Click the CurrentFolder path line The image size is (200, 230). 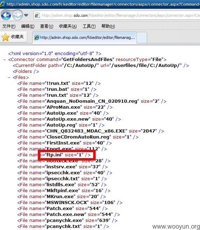(101, 66)
